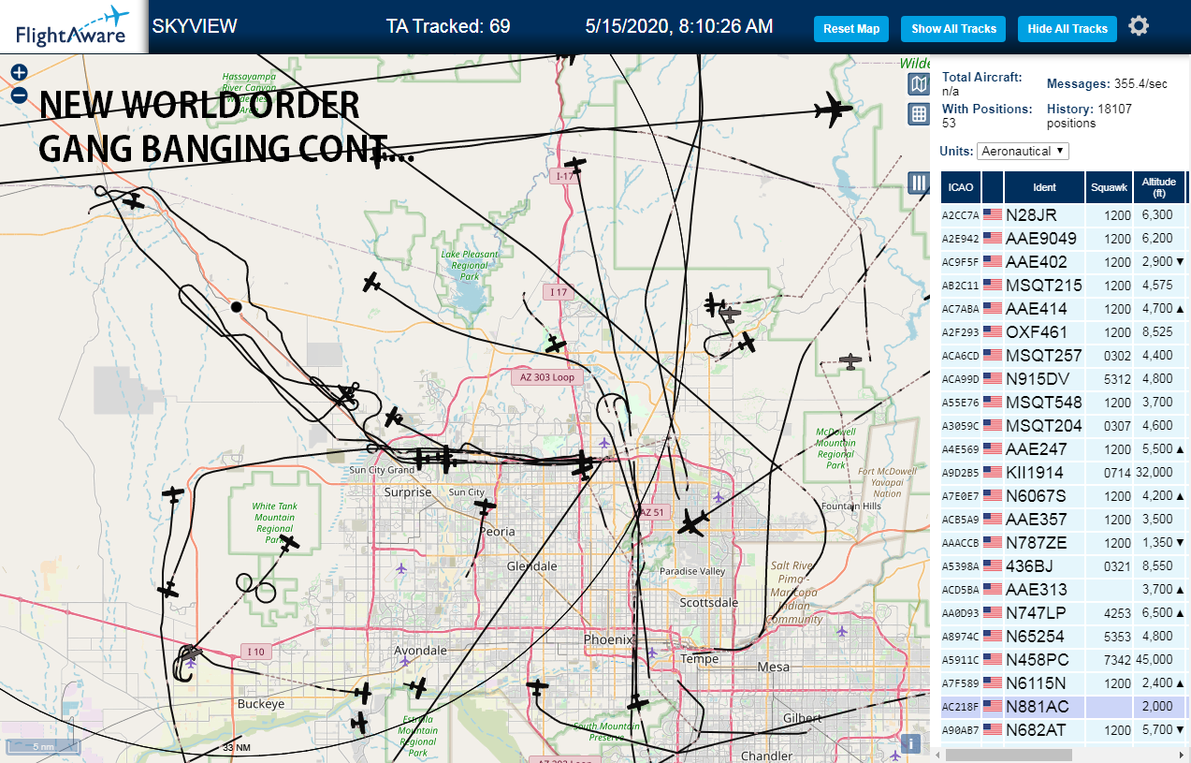Open the settings gear icon
Screen dimensions: 1191x763
1138,26
